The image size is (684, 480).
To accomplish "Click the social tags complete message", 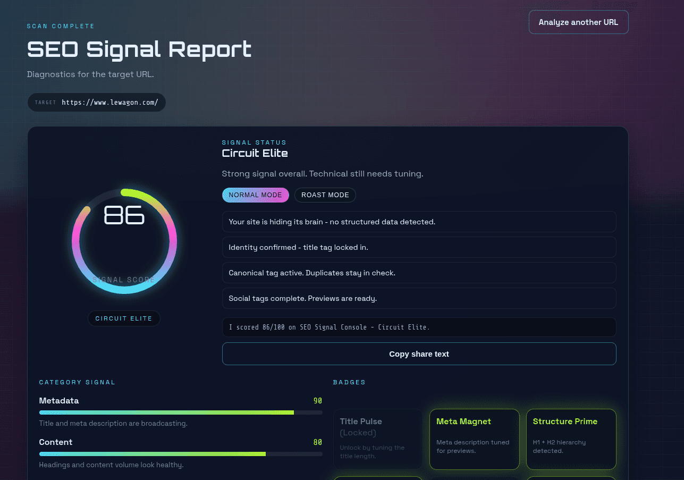I will 419,298.
